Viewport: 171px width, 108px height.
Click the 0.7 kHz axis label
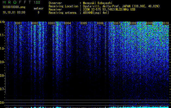point(2,89)
